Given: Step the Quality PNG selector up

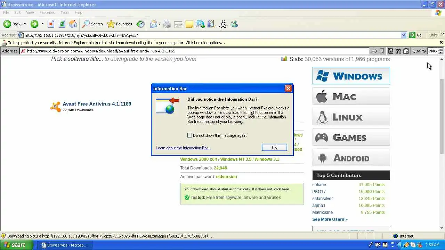Looking at the screenshot, I should [x=440, y=50].
